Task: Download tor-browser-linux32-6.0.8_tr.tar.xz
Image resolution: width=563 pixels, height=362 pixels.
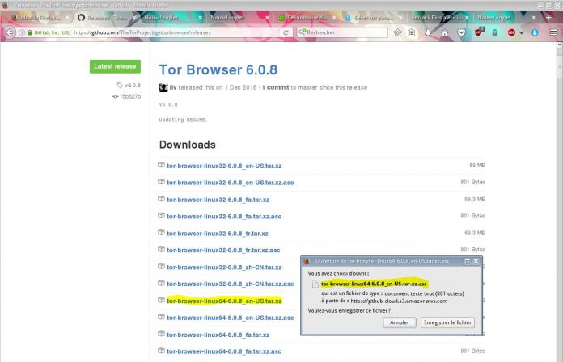Action: pyautogui.click(x=218, y=234)
